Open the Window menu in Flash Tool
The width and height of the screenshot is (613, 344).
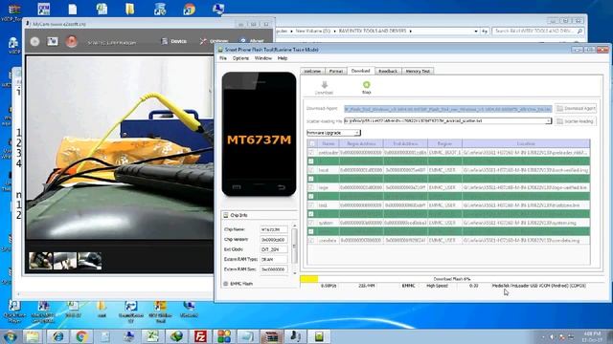tap(263, 58)
